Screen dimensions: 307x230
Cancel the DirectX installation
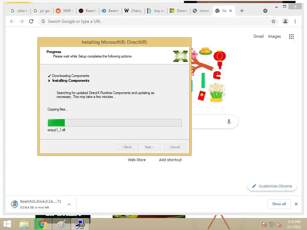click(x=175, y=147)
